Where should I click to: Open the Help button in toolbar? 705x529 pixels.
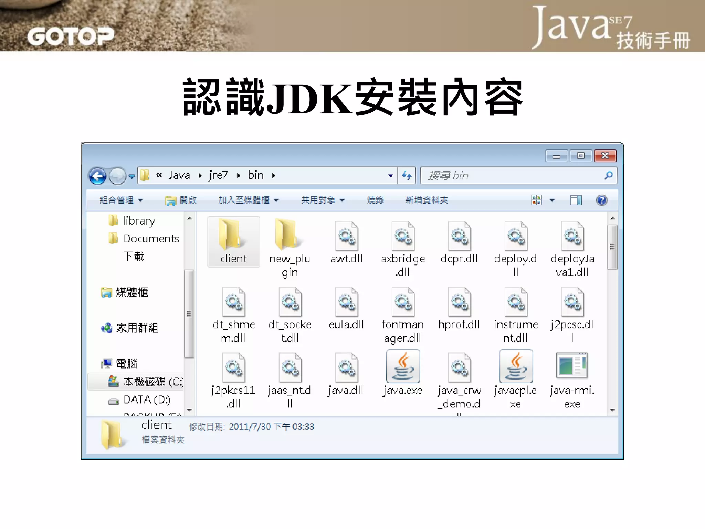pyautogui.click(x=601, y=200)
